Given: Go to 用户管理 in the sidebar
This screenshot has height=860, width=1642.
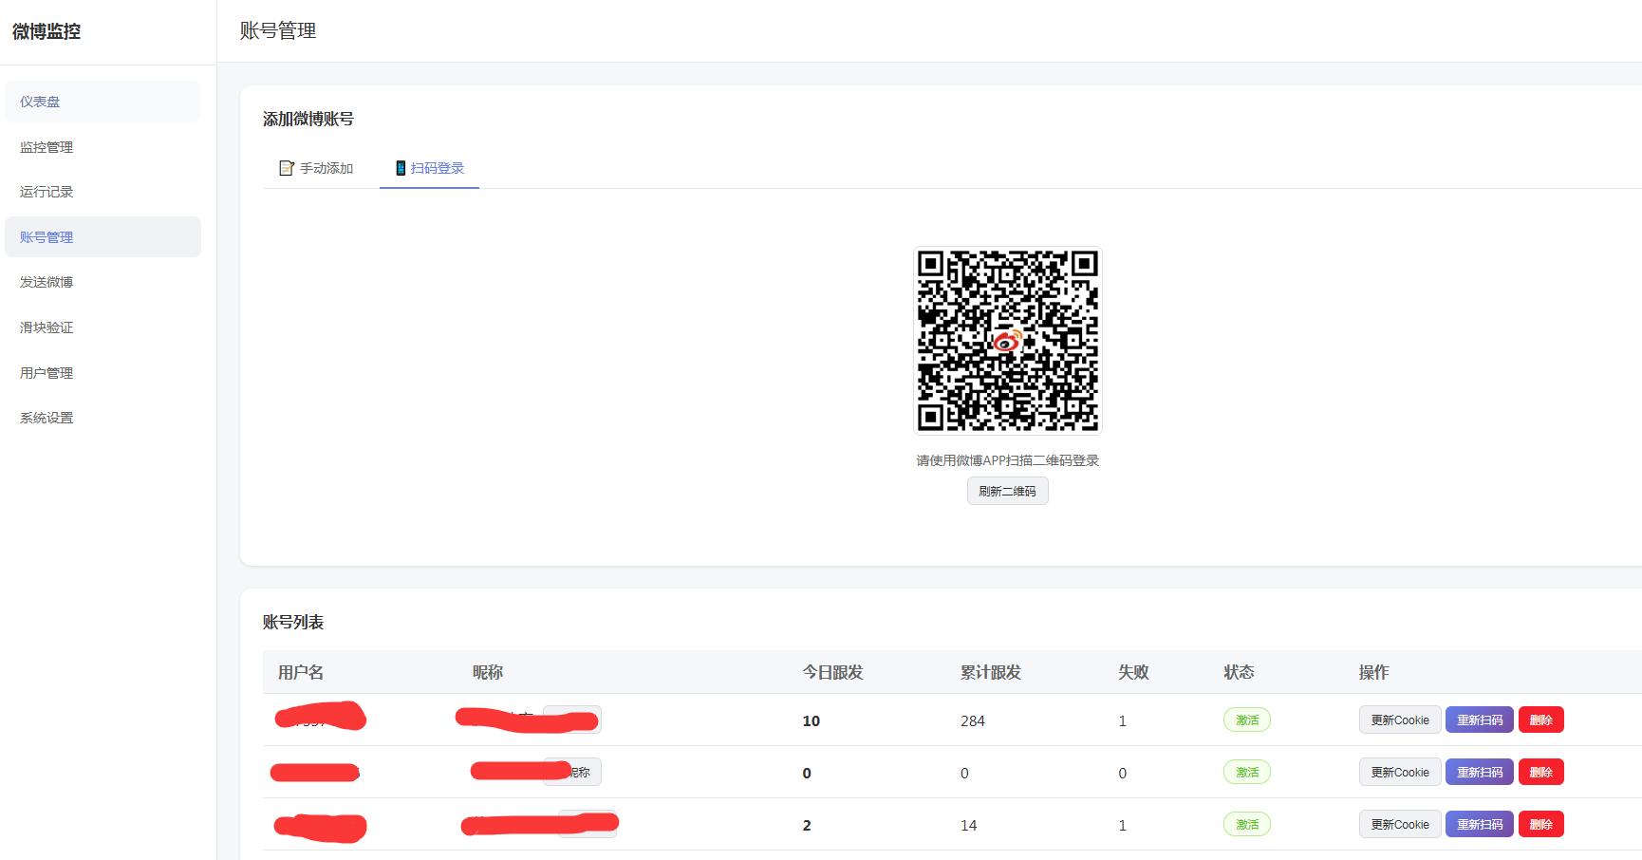Looking at the screenshot, I should (103, 373).
